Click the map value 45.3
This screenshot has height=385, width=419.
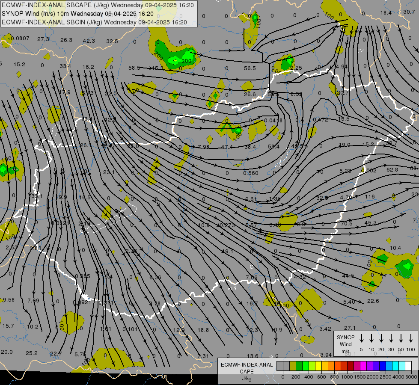[370, 223]
